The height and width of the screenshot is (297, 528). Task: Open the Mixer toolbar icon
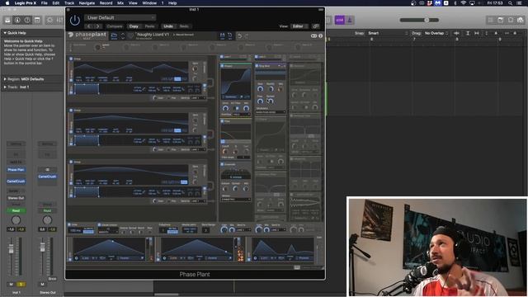(x=59, y=20)
